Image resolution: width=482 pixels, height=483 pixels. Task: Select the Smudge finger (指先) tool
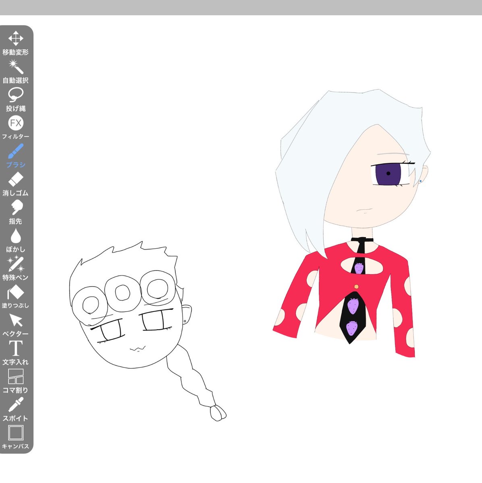16,212
